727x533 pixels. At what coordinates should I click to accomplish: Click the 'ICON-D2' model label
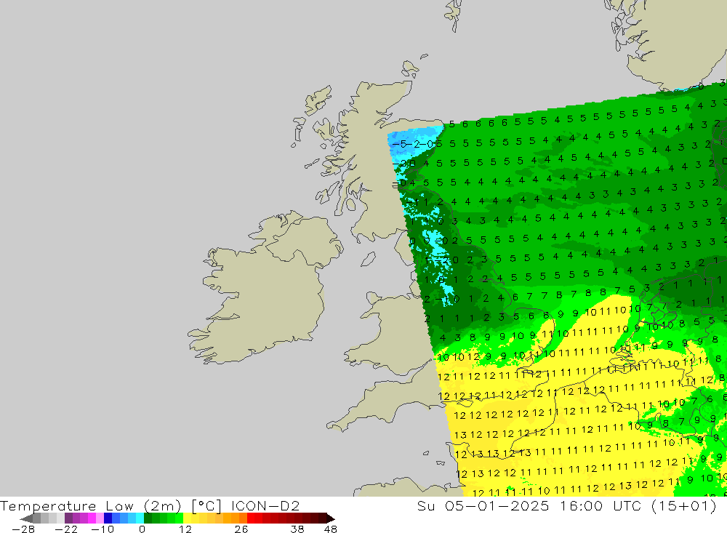click(265, 505)
